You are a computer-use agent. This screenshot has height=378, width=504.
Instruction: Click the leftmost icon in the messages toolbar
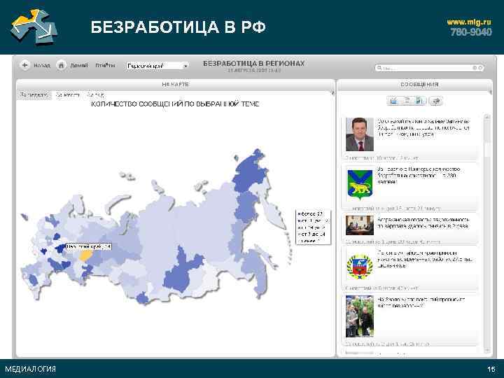click(x=393, y=101)
